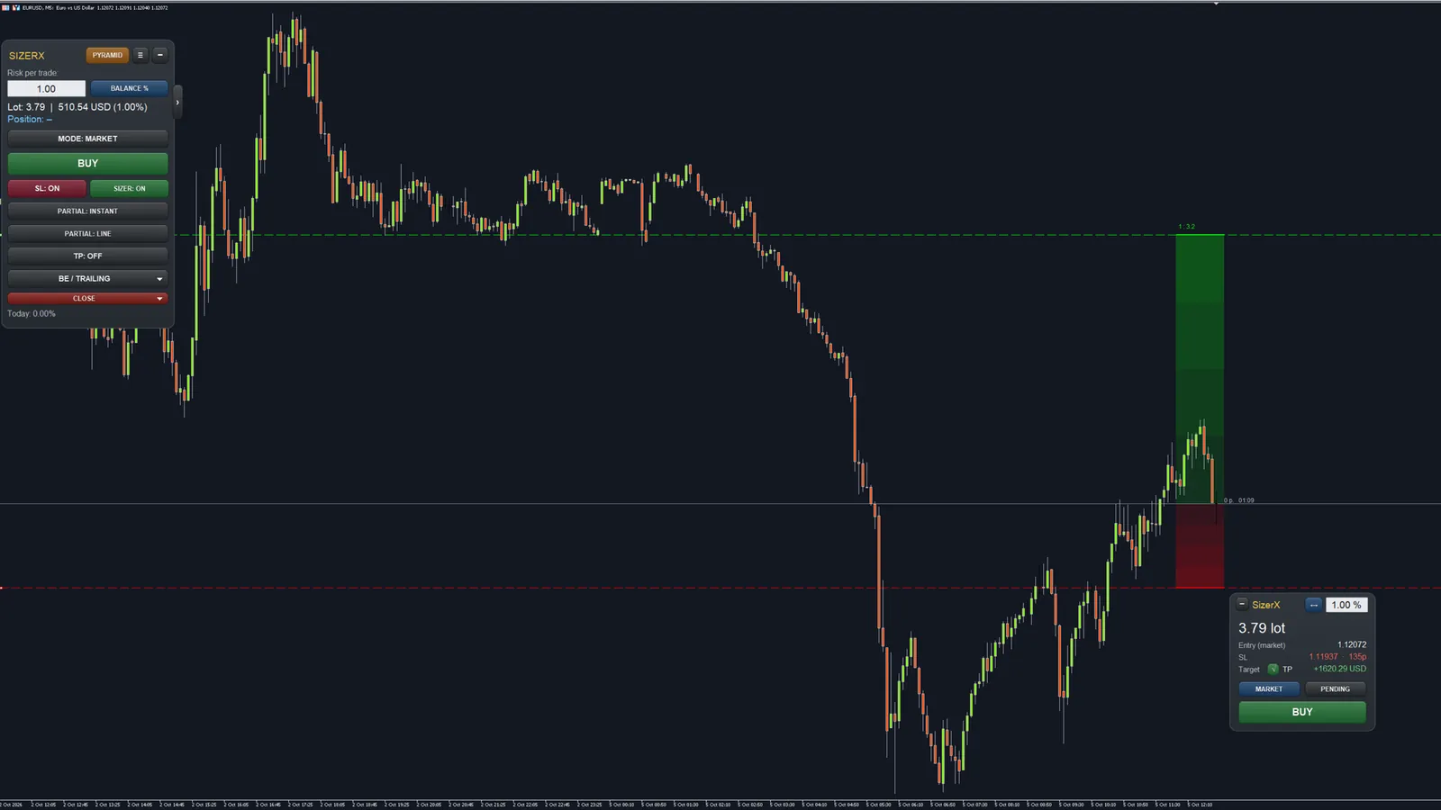Click the 1.00 % field in the widget
Screen dimensions: 1441x810
pos(1346,605)
